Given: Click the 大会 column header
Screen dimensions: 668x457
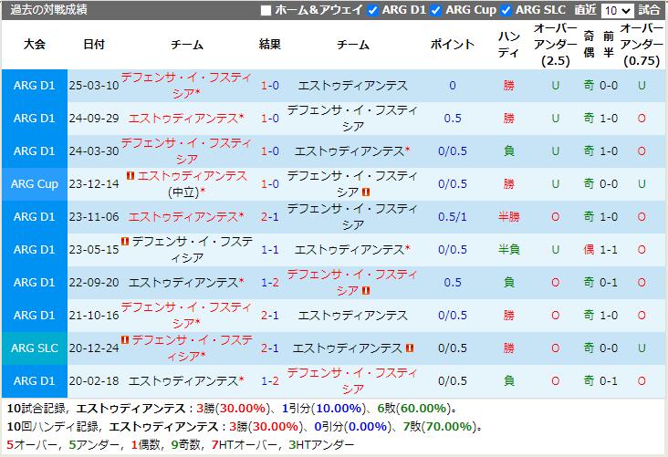Looking at the screenshot, I should click(35, 45).
